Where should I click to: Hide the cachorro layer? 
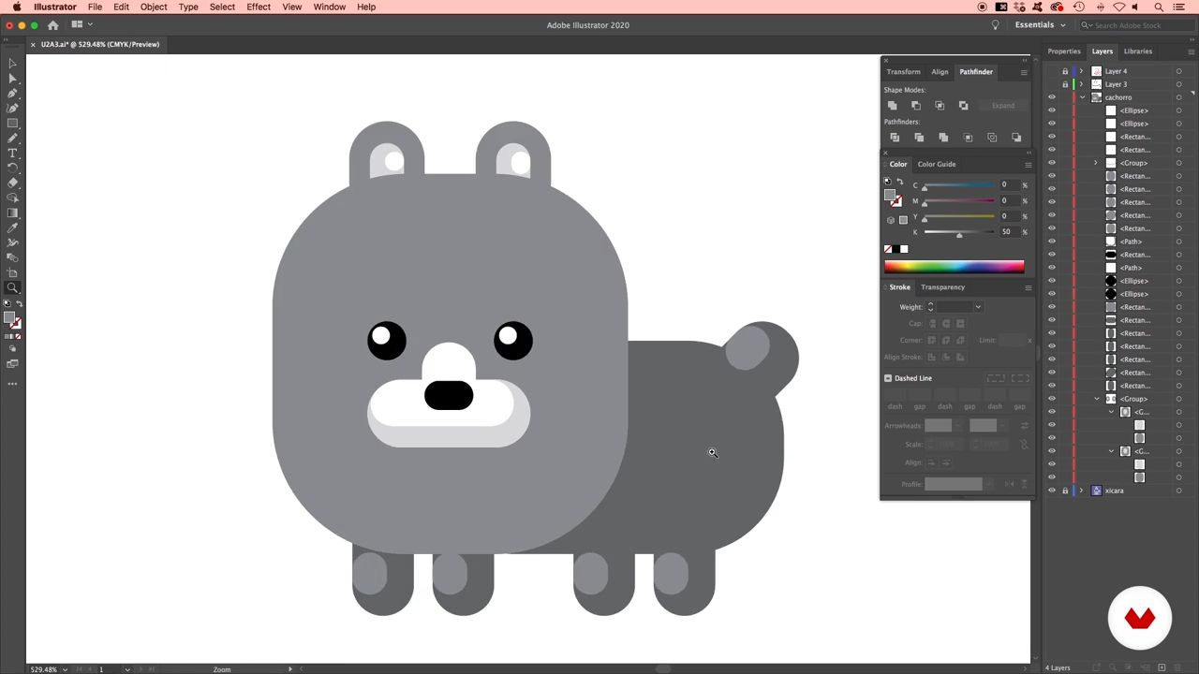[1051, 97]
